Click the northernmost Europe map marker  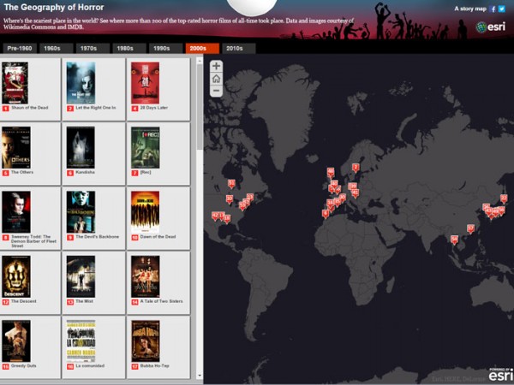pyautogui.click(x=355, y=169)
